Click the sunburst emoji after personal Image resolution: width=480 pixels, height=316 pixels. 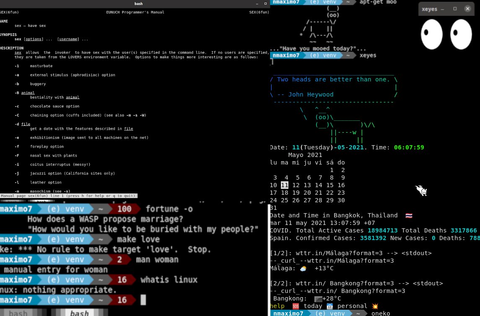pos(376,306)
